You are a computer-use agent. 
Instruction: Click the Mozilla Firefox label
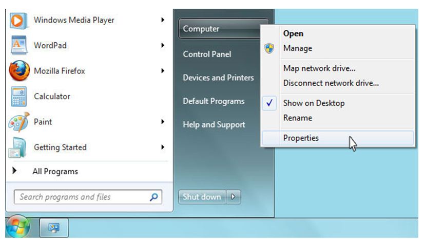pos(60,71)
